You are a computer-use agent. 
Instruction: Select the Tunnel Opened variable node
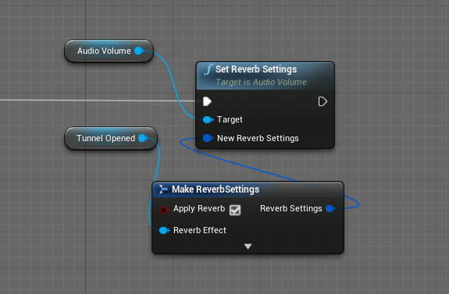(x=111, y=138)
